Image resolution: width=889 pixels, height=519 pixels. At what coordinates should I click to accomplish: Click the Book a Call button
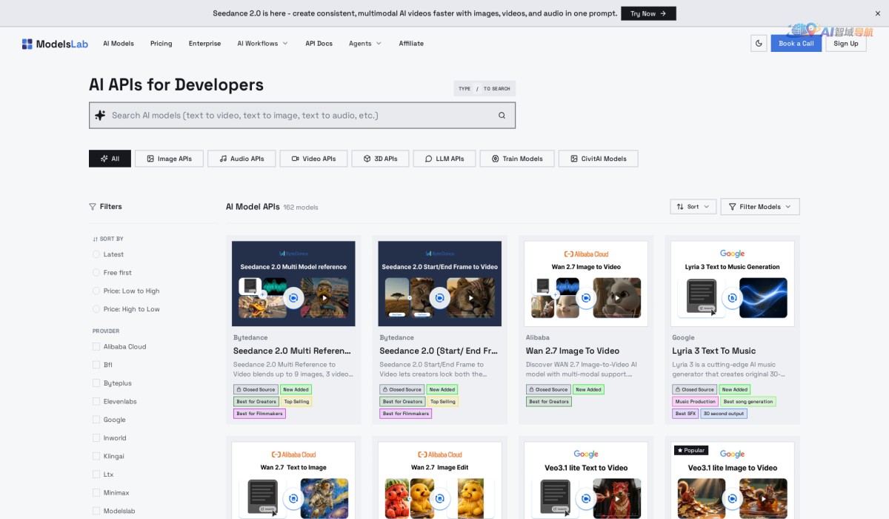796,44
